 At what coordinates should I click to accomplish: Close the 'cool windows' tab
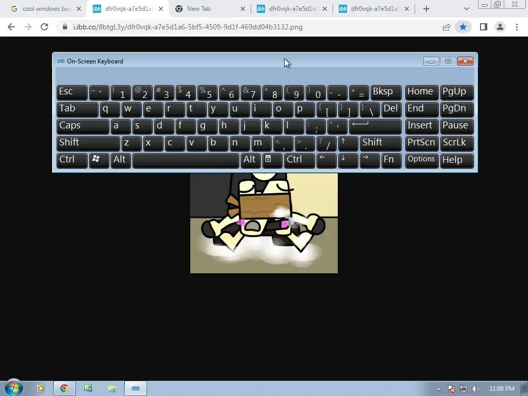[79, 9]
